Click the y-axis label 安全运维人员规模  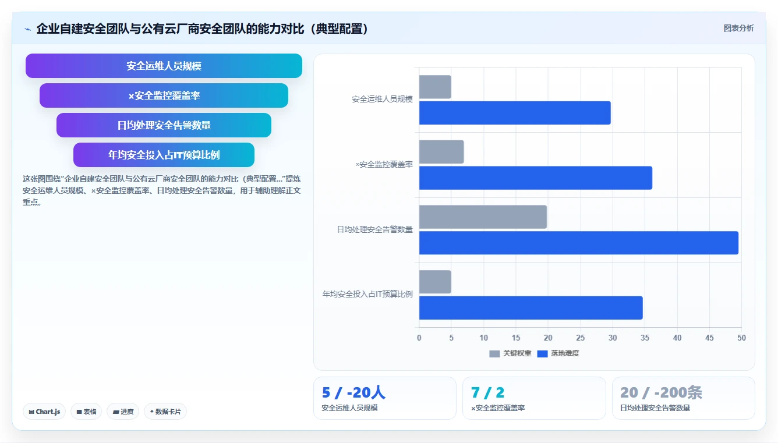click(x=382, y=100)
